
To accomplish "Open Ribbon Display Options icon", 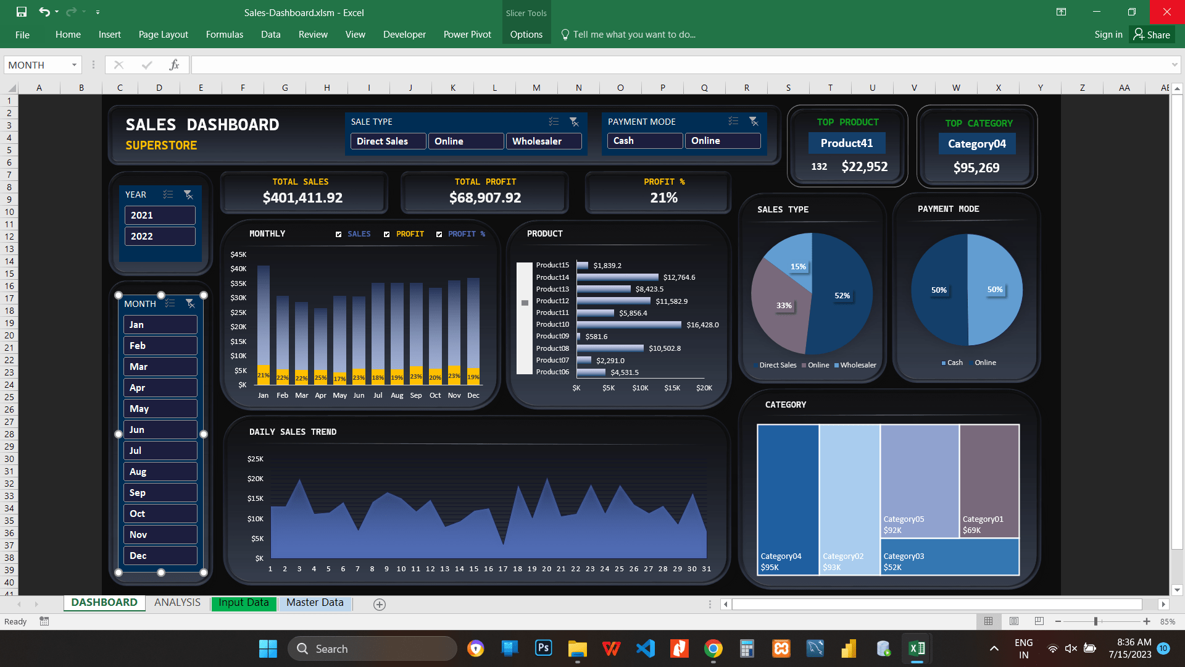I will [x=1062, y=12].
